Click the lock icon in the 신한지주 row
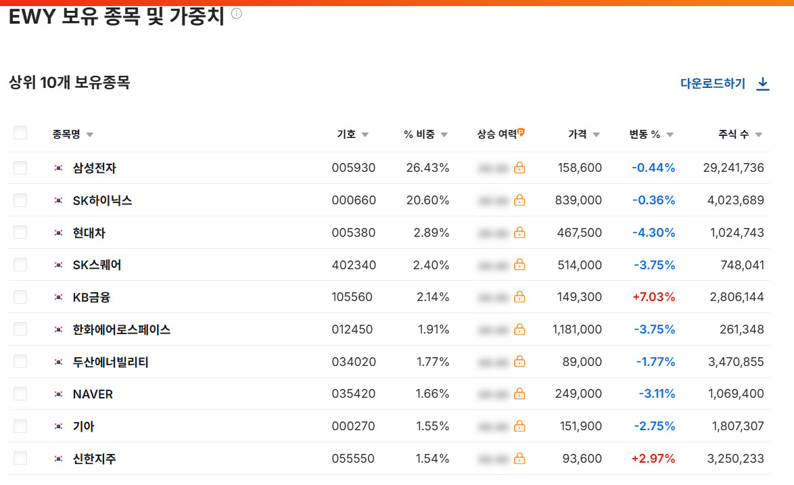The image size is (794, 485). click(x=519, y=459)
